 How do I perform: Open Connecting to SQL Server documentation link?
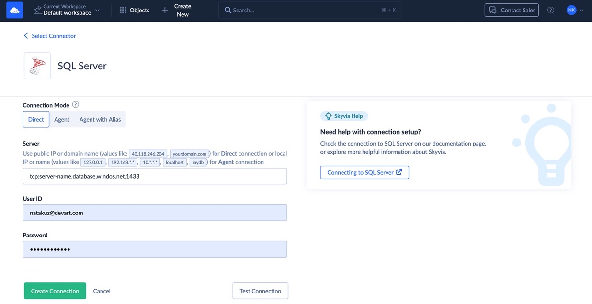(364, 172)
